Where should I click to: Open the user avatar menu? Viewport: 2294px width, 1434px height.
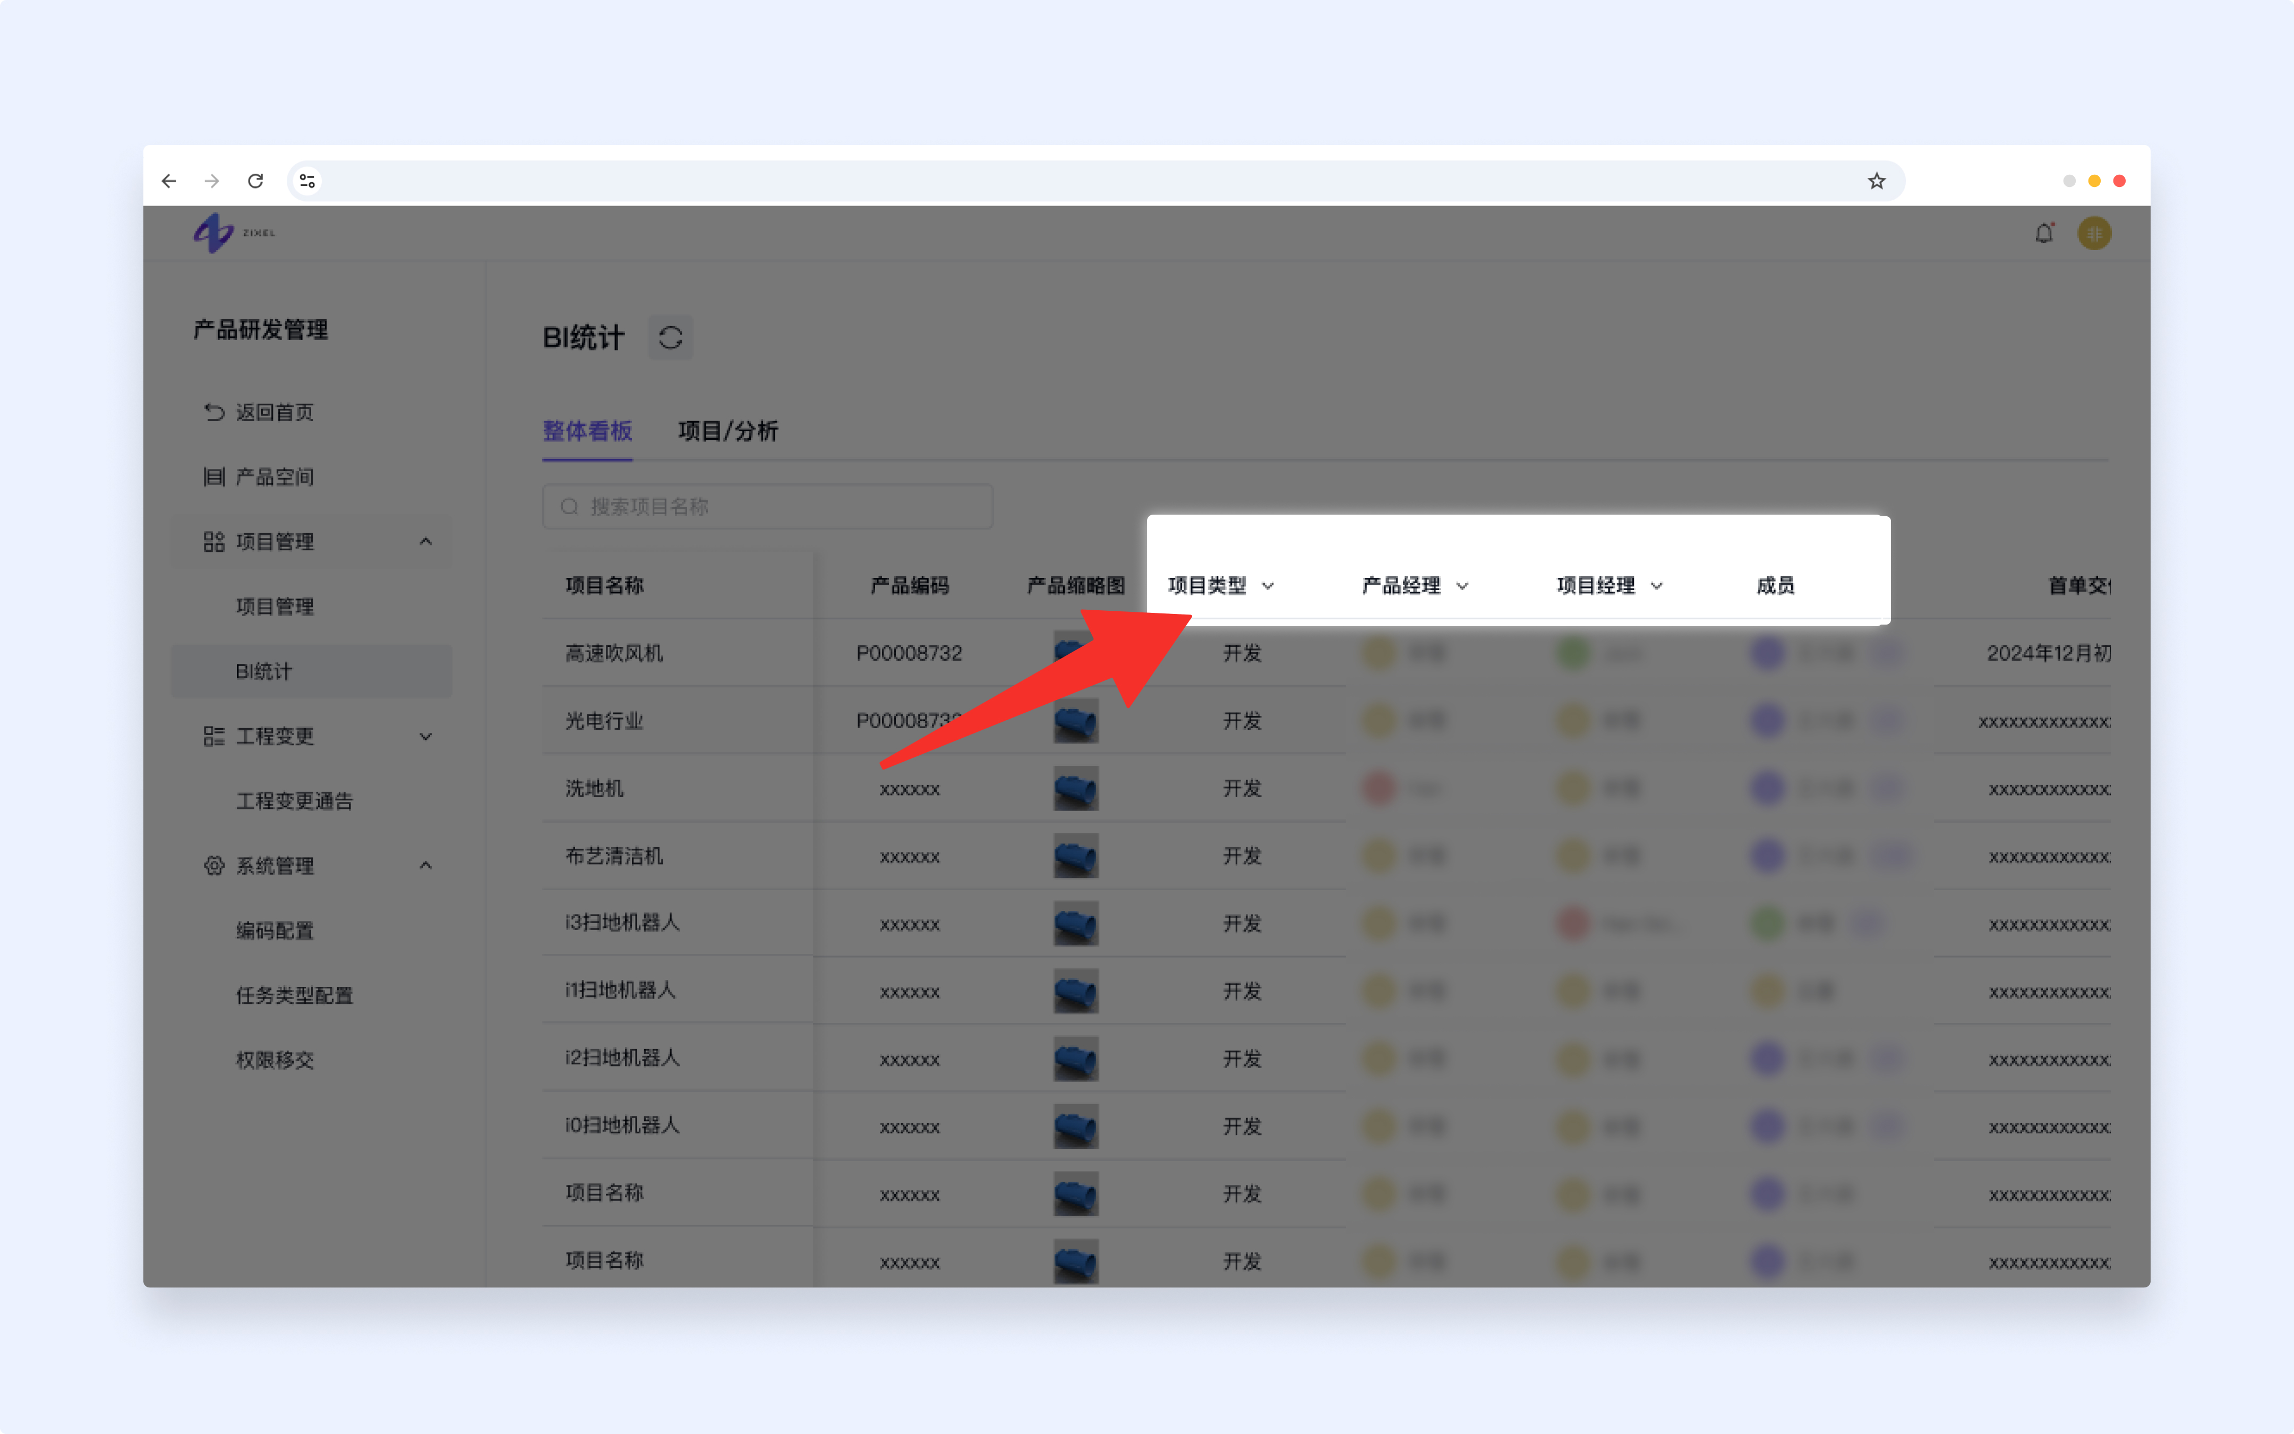click(2095, 233)
